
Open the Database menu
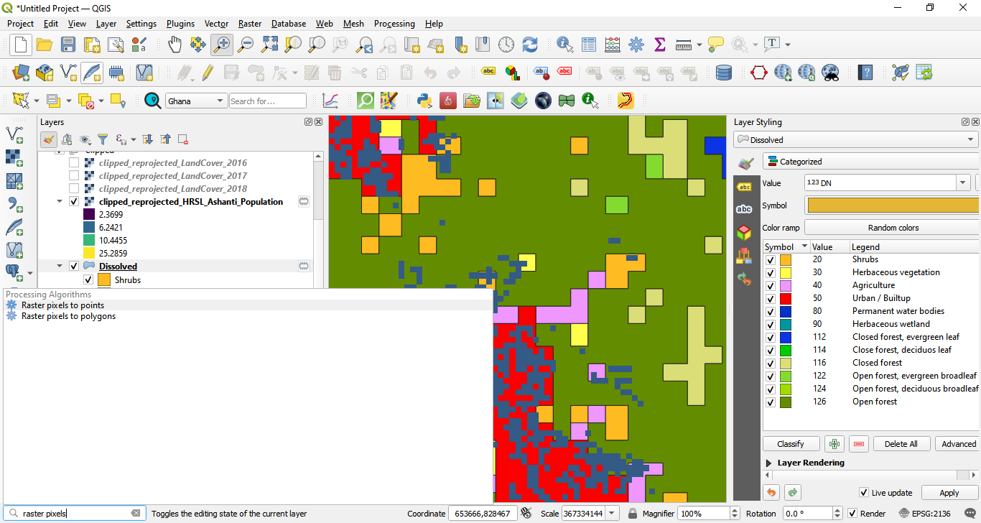pos(289,24)
